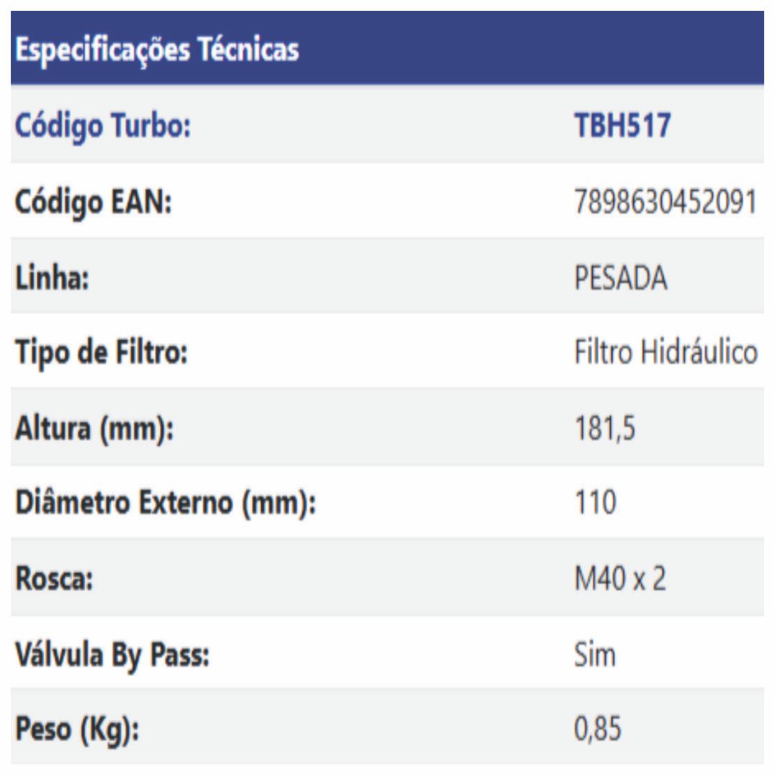Click the Linha label
This screenshot has height=775, width=775.
coord(52,278)
